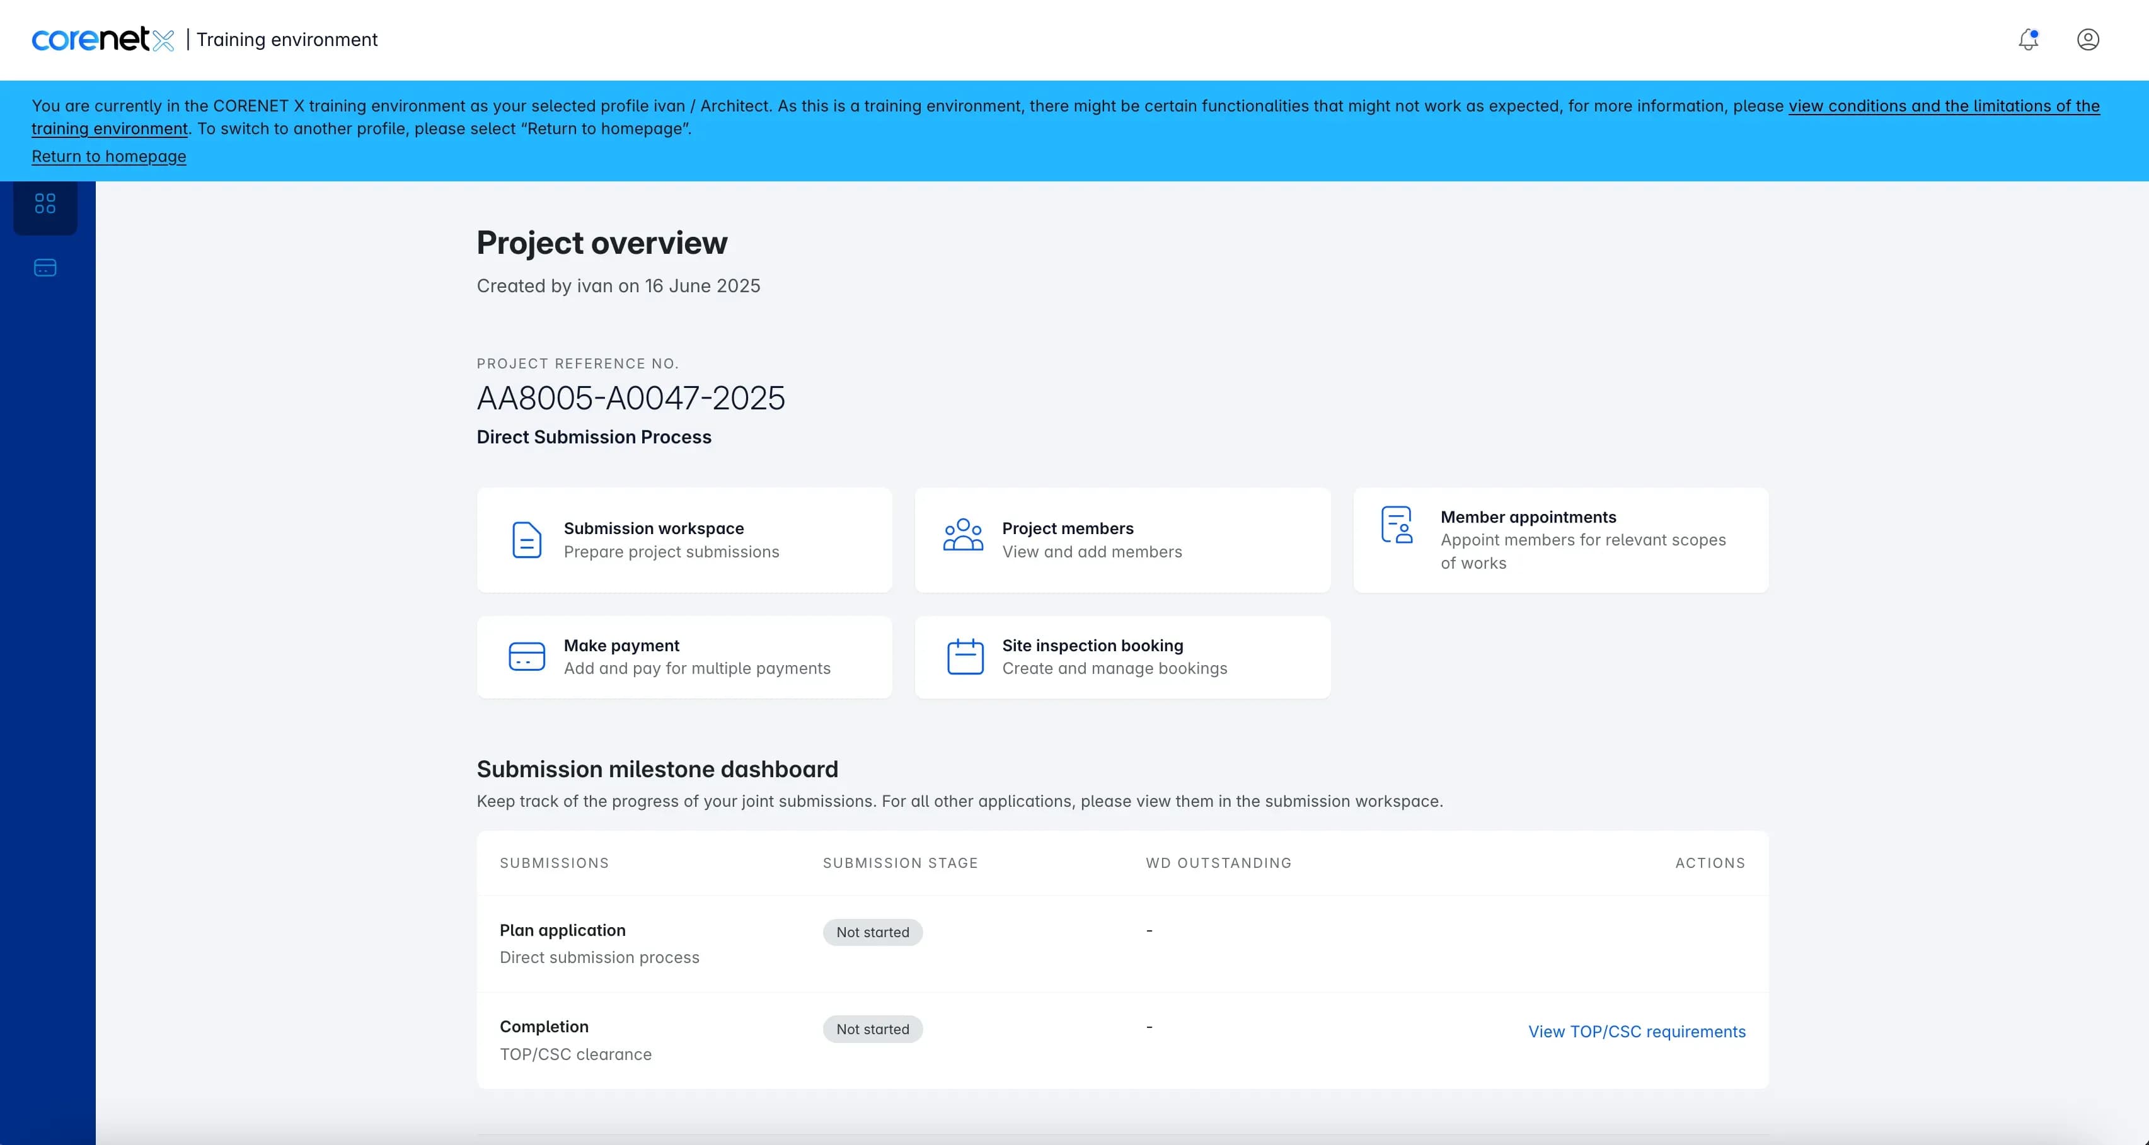Viewport: 2149px width, 1145px height.
Task: Open the Submission workspace card
Action: [x=684, y=540]
